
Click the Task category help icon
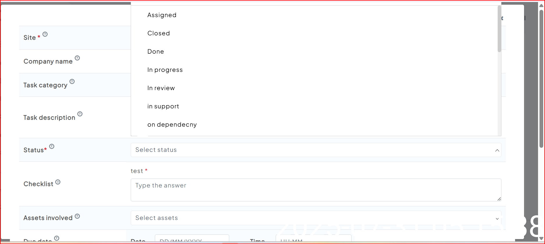(x=72, y=81)
